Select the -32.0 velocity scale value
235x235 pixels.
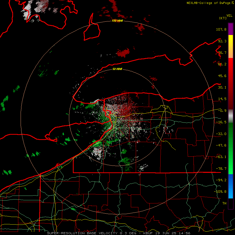point(221,134)
